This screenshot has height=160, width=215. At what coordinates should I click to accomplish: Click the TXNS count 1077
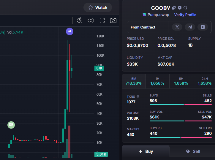click(131, 102)
